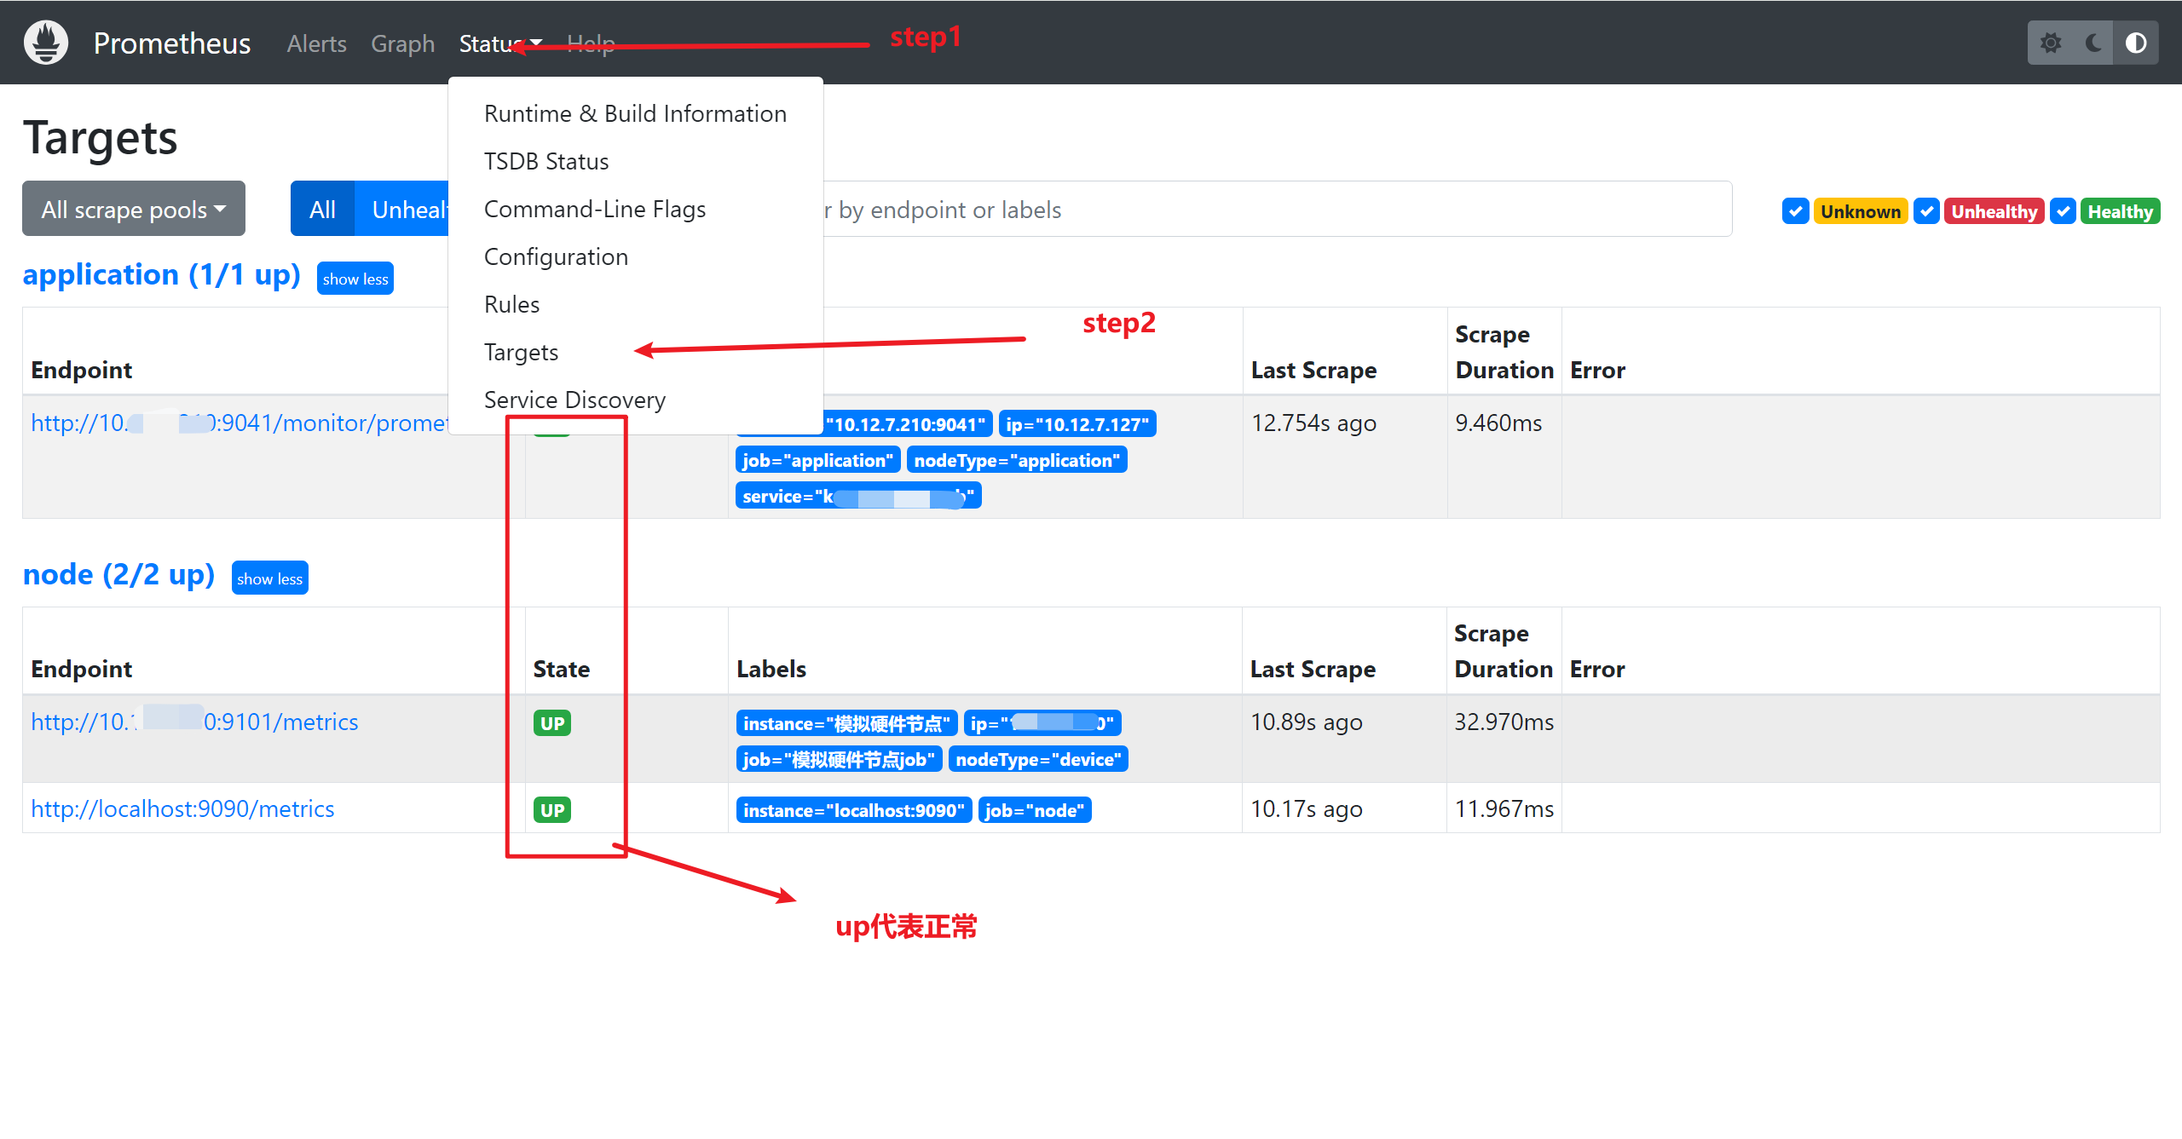Switch to dark theme moon icon
This screenshot has height=1139, width=2182.
(2093, 43)
